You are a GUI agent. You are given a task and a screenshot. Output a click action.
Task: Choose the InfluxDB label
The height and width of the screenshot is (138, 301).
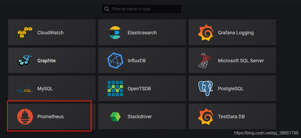[137, 61]
